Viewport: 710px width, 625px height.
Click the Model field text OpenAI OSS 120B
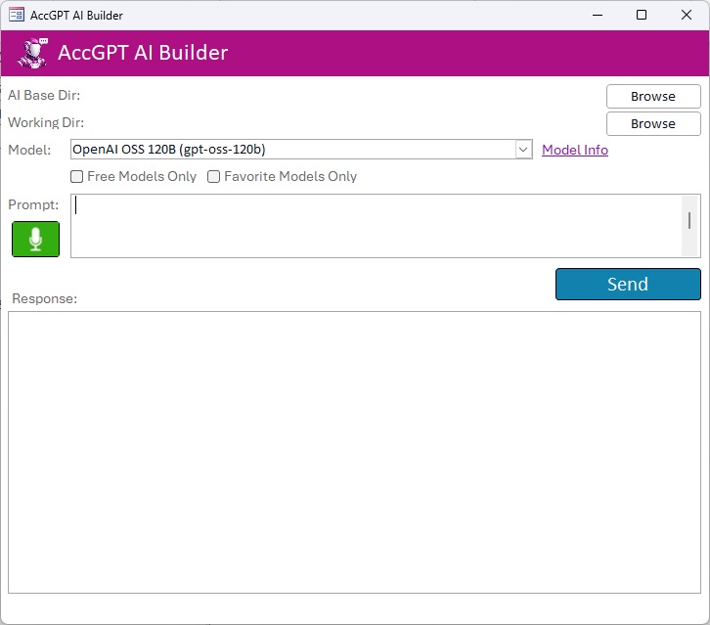(x=169, y=150)
